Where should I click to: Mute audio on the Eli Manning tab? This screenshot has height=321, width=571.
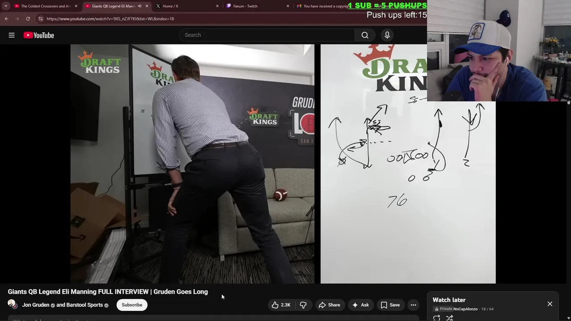[x=140, y=6]
